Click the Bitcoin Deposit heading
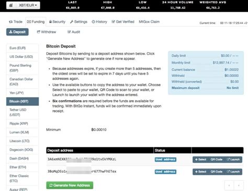 [61, 46]
